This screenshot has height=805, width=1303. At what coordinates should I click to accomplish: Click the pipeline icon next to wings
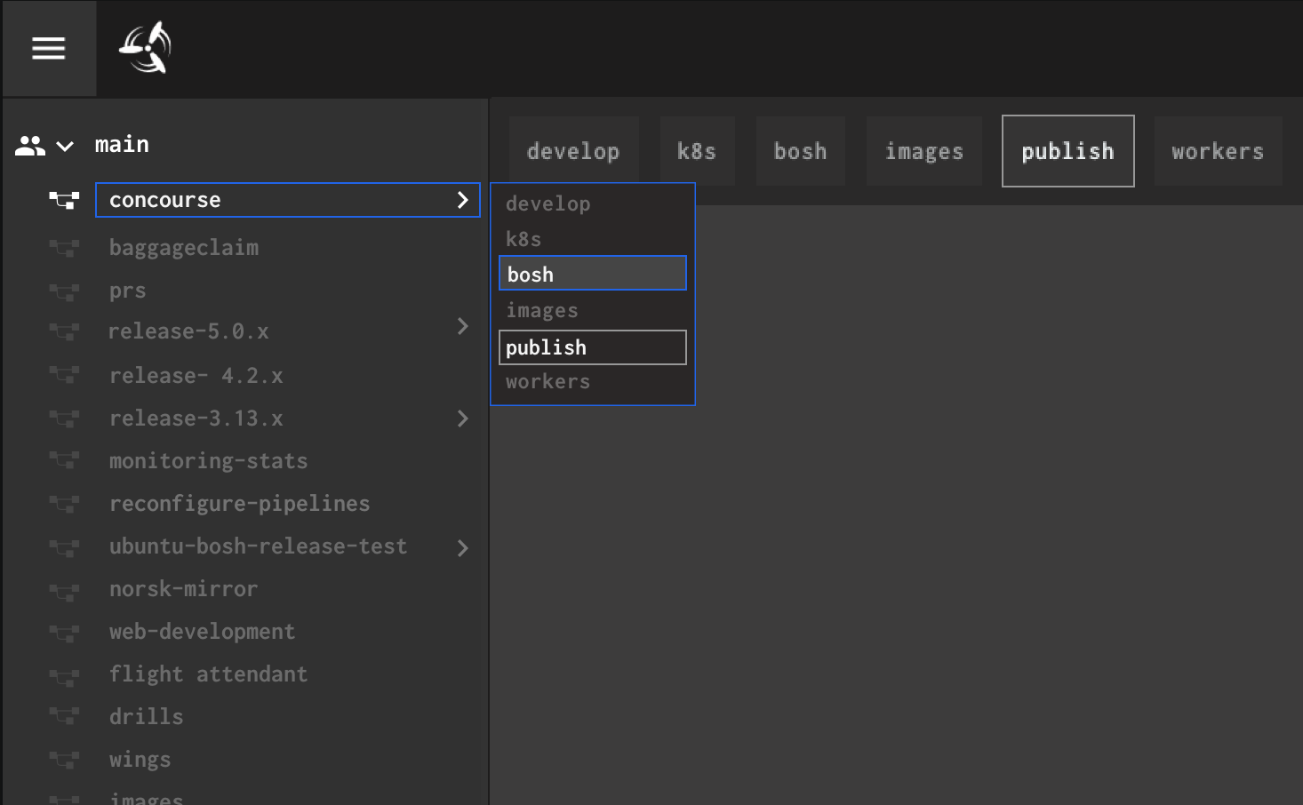click(x=63, y=760)
